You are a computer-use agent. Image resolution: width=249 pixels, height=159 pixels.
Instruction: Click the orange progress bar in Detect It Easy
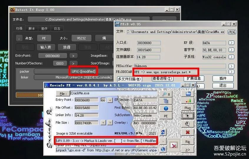[x=30, y=95]
